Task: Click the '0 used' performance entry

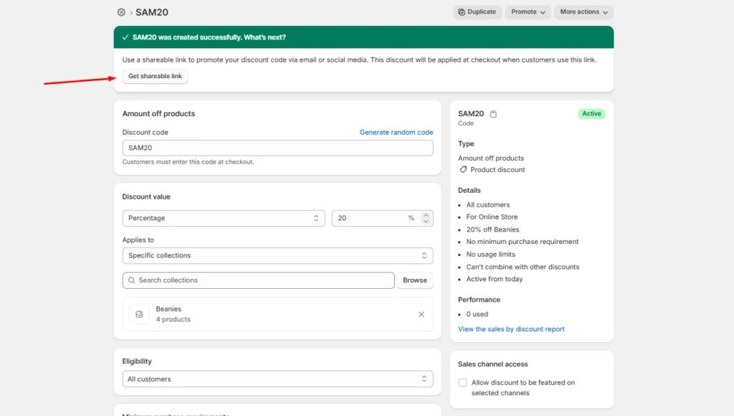Action: pos(477,314)
